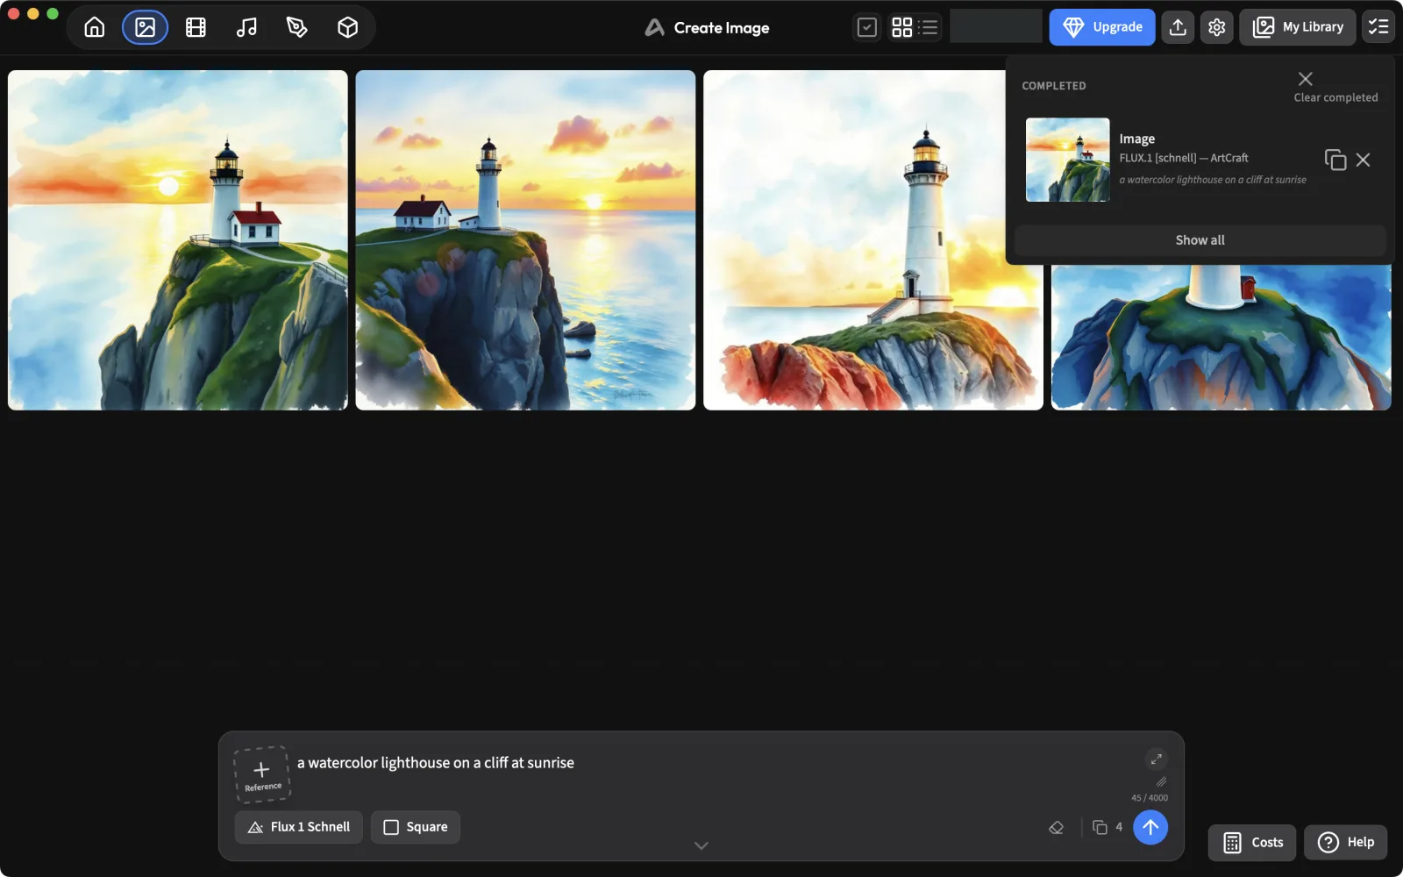Open the Home tab icon
Image resolution: width=1403 pixels, height=877 pixels.
pyautogui.click(x=95, y=27)
